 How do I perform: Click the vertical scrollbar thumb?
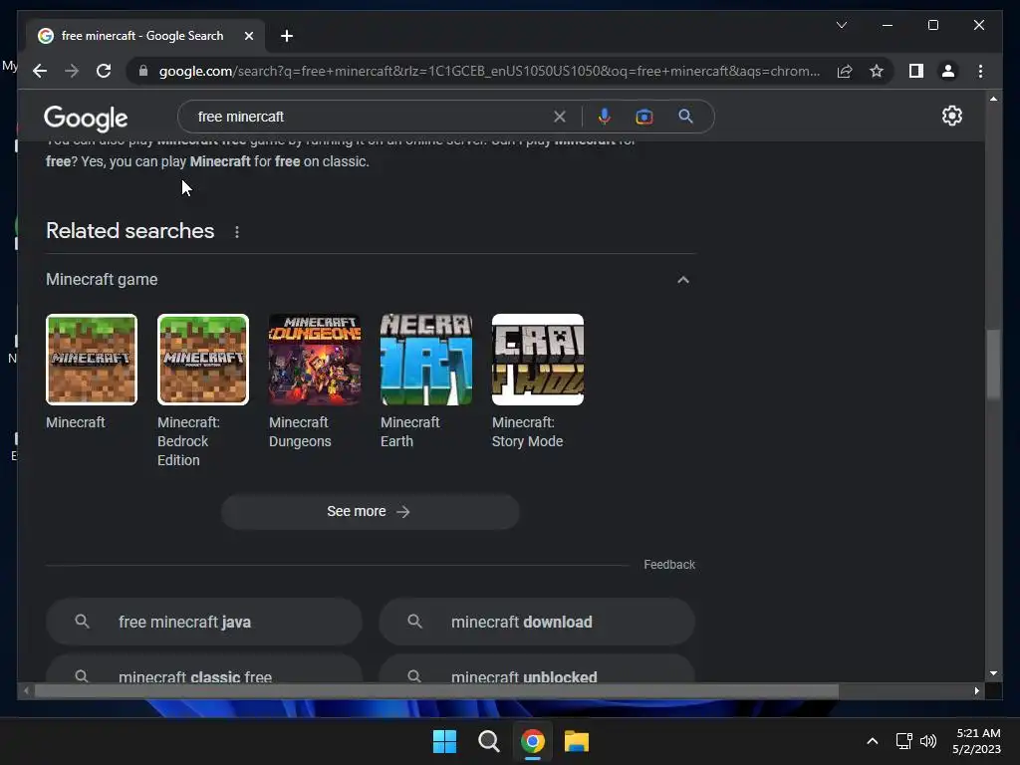tap(993, 365)
